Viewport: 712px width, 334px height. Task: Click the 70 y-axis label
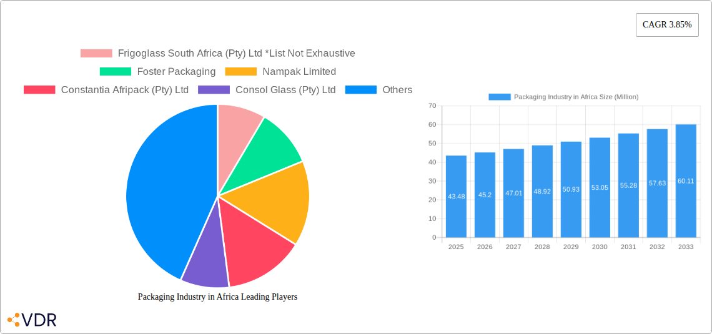point(432,106)
